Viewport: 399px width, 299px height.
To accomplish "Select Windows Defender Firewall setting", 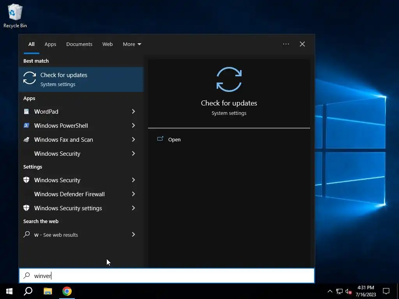I will [81, 194].
